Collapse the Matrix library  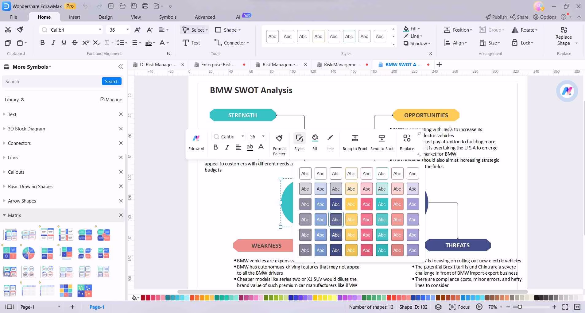click(x=4, y=215)
